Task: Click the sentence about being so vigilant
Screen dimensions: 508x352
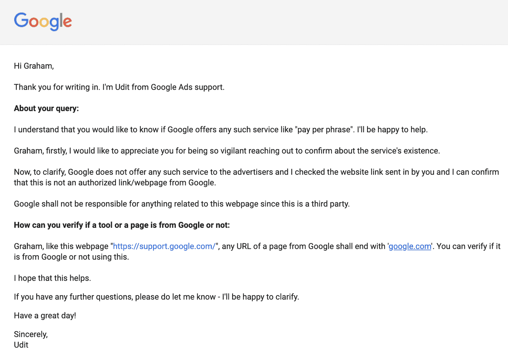Action: (227, 151)
